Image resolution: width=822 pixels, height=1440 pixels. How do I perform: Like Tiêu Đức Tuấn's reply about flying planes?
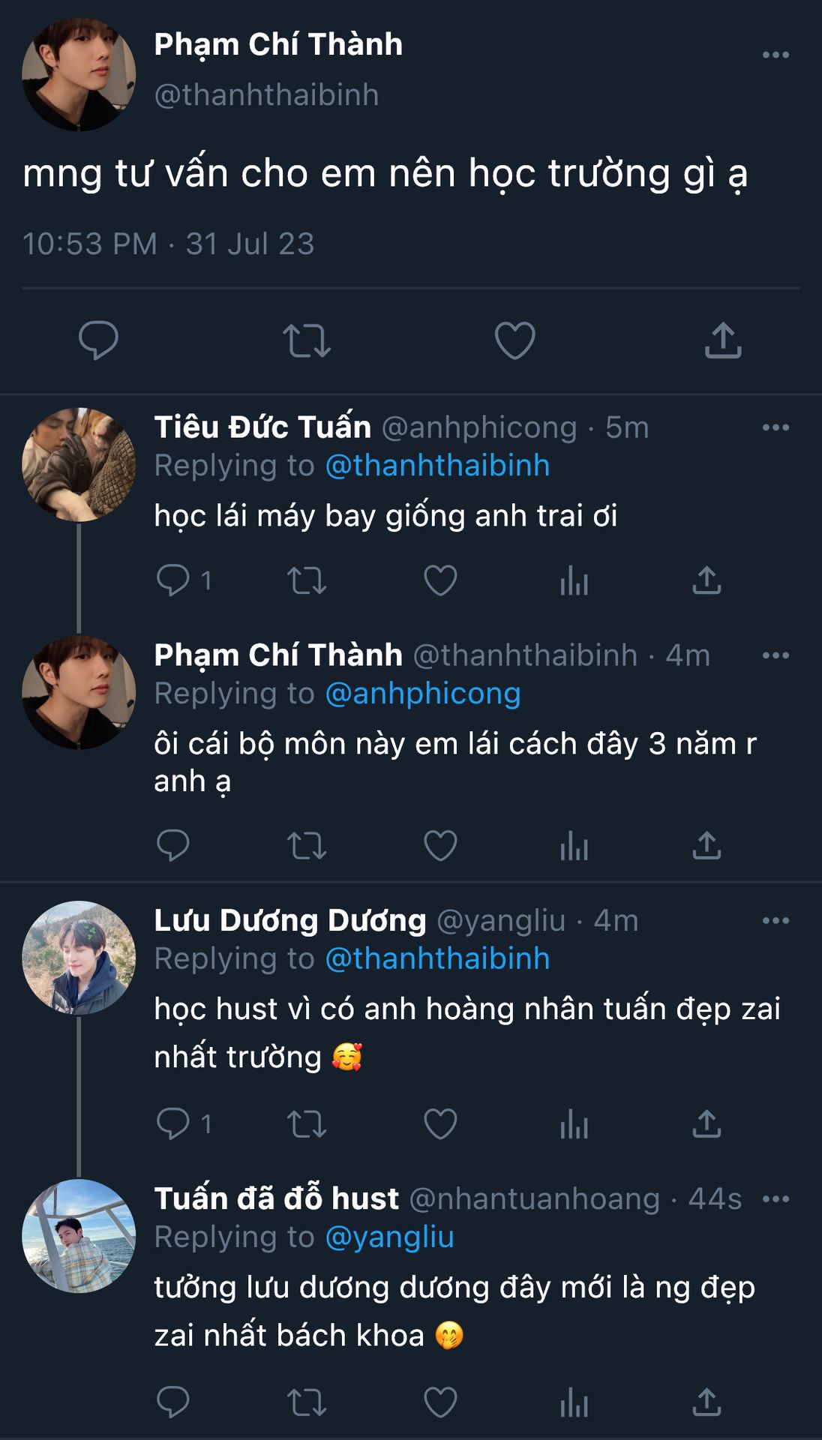(x=440, y=580)
